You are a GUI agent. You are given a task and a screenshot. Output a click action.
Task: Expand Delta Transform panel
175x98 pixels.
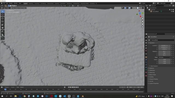click(154, 66)
